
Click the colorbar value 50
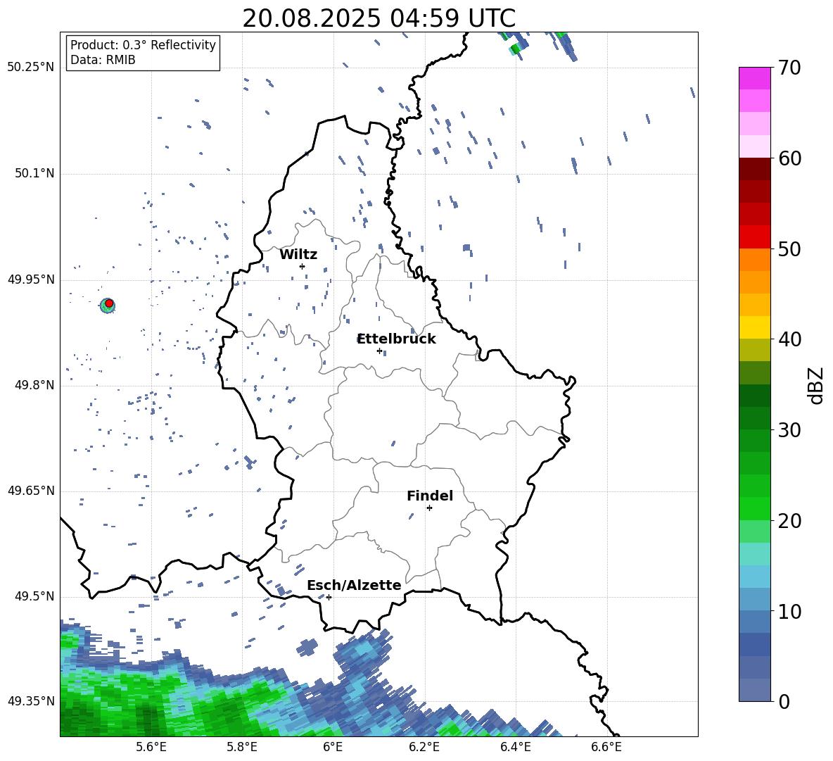click(789, 249)
